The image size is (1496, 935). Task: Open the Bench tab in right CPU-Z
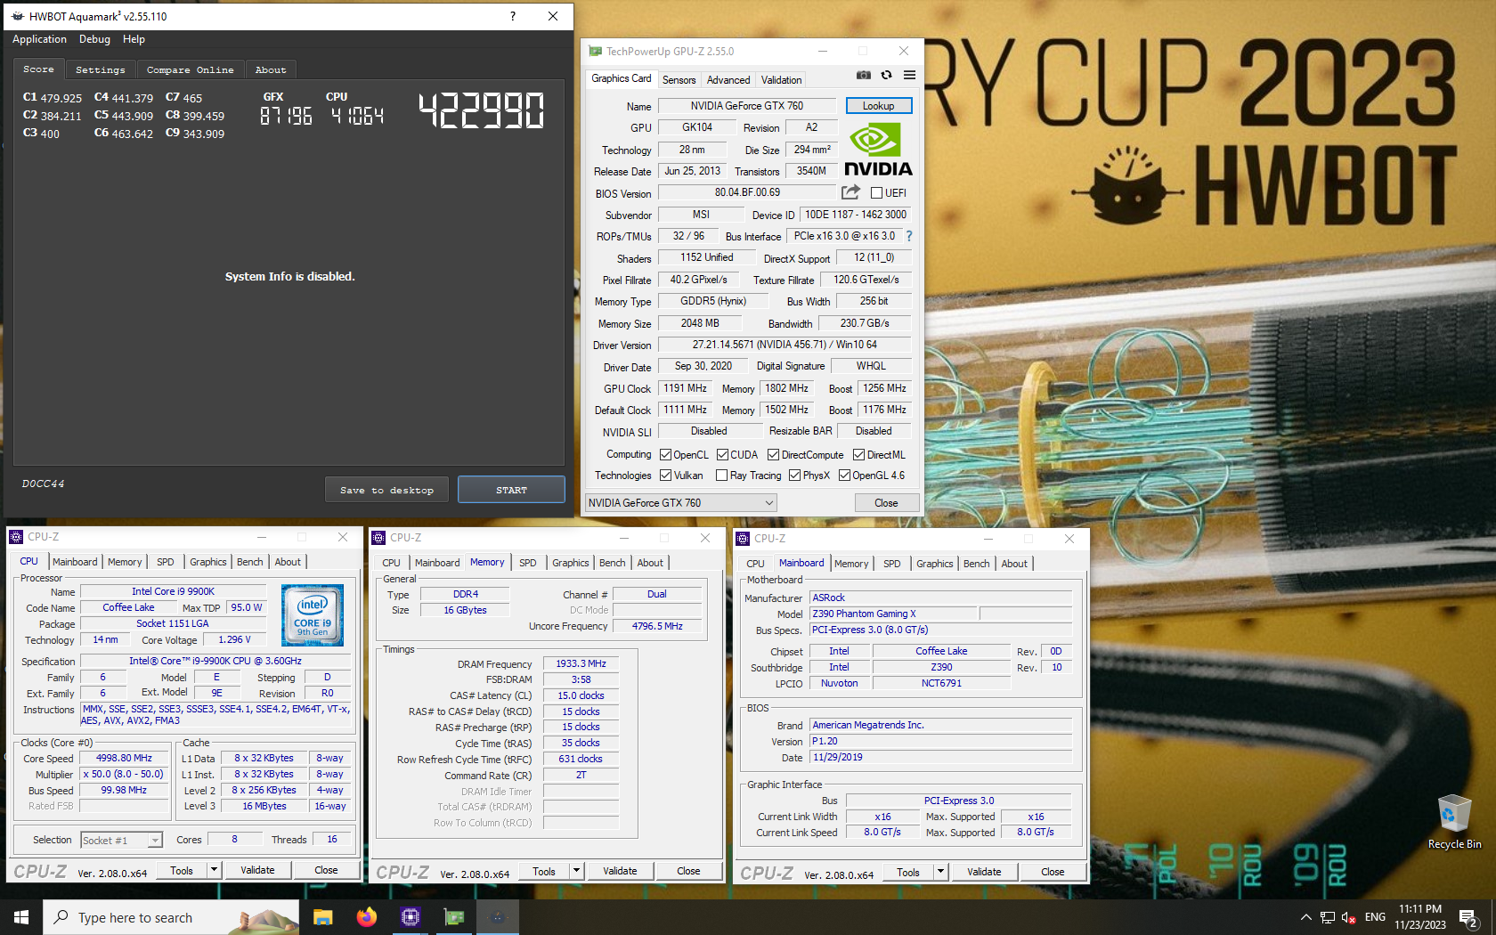(x=976, y=564)
